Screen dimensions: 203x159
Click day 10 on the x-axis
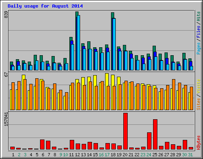pos(65,155)
